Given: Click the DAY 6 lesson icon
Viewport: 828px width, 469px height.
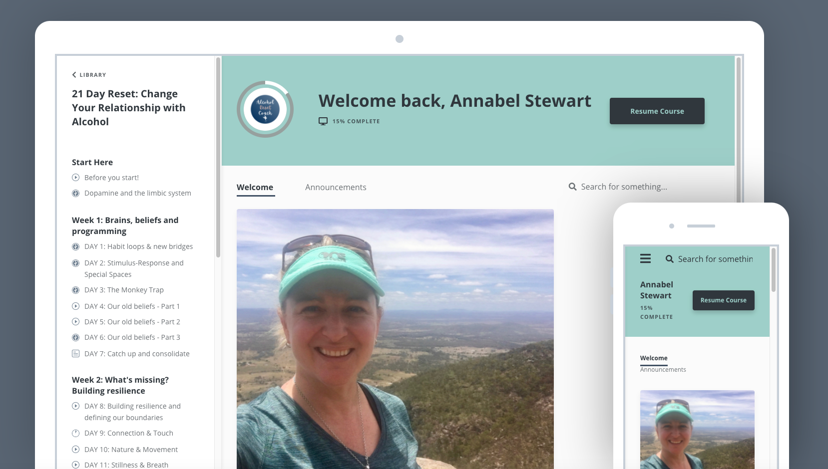Looking at the screenshot, I should point(76,337).
